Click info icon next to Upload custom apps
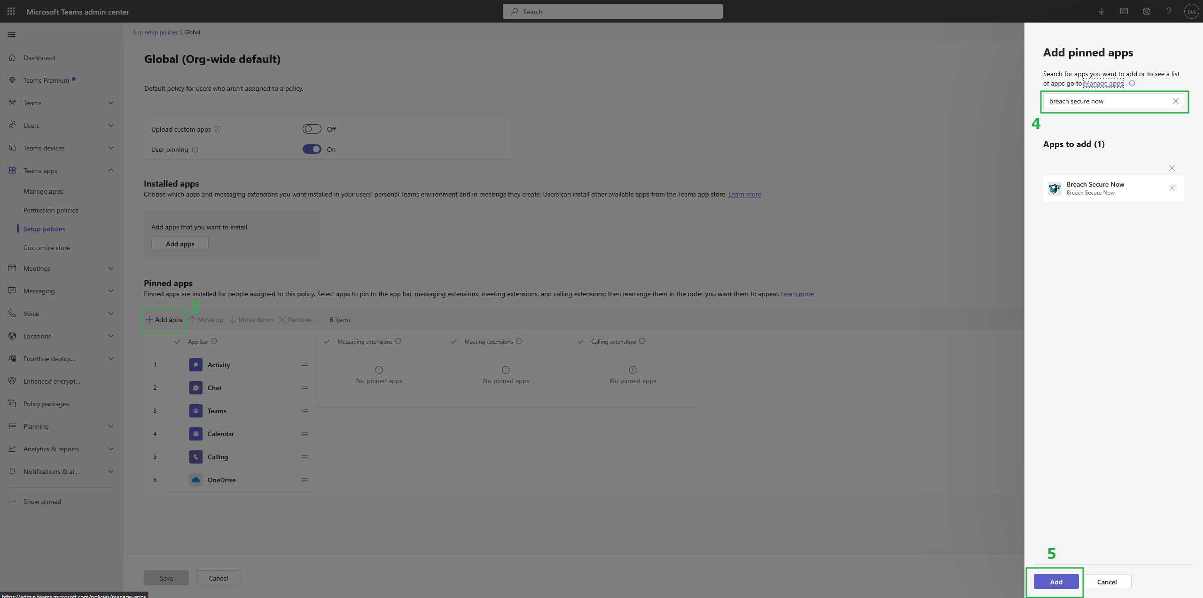Viewport: 1203px width, 598px height. pos(218,129)
